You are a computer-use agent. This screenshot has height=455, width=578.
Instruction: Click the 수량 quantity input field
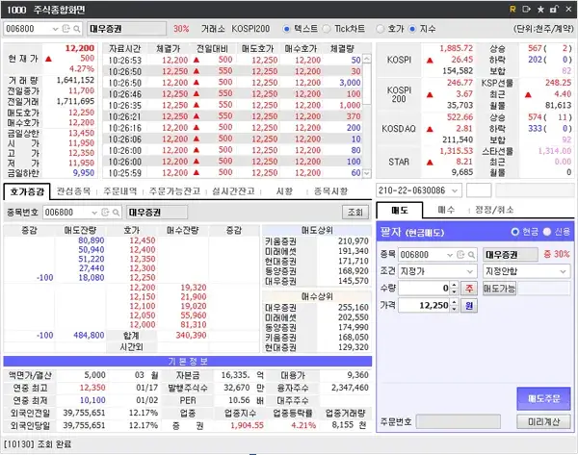(424, 289)
